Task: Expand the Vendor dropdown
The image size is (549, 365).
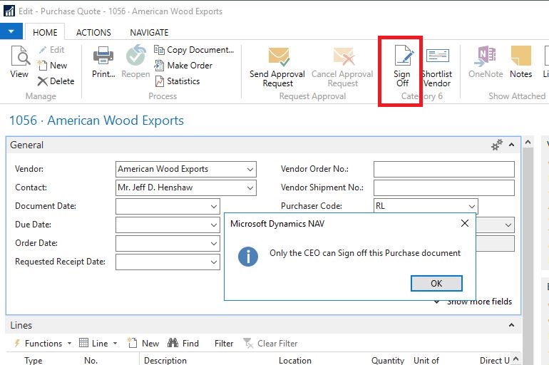Action: (250, 170)
